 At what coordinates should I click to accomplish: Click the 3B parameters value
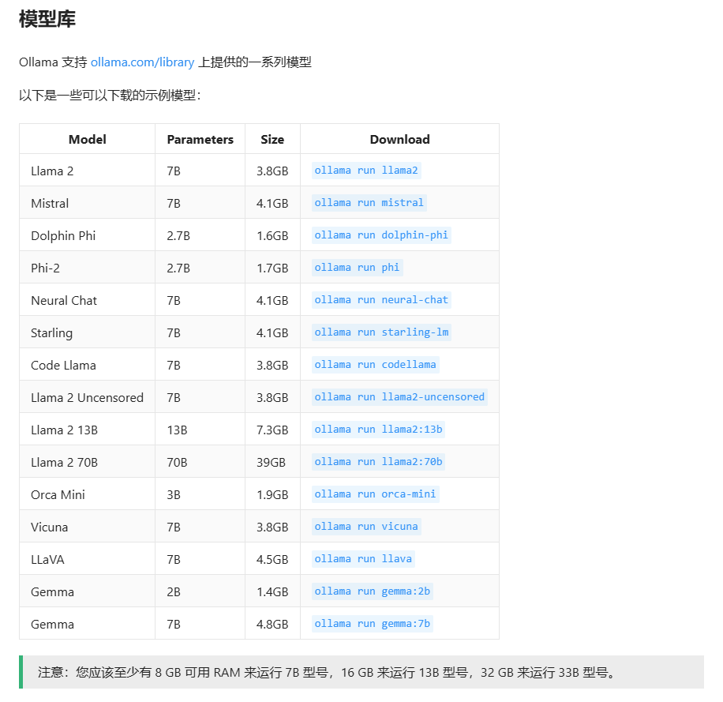174,494
